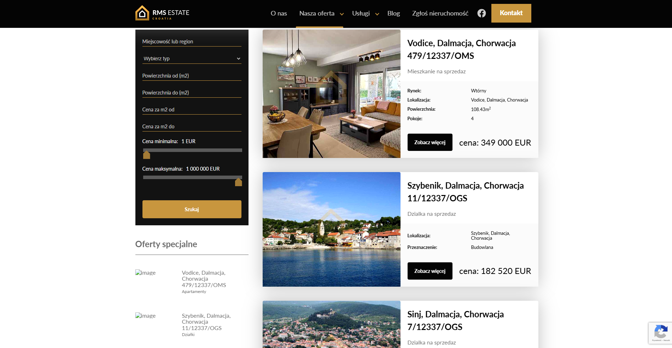
Task: Open the Wybierz typ dropdown
Action: click(x=192, y=59)
